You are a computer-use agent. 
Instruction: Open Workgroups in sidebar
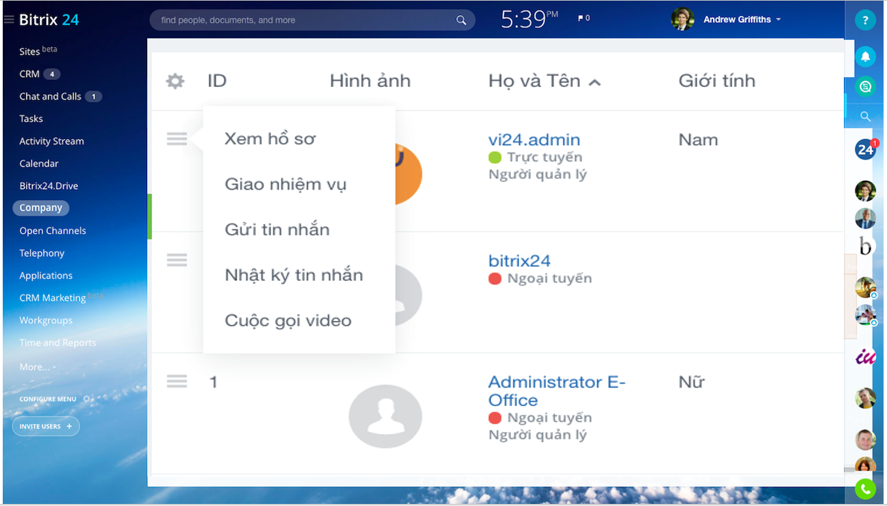point(46,320)
